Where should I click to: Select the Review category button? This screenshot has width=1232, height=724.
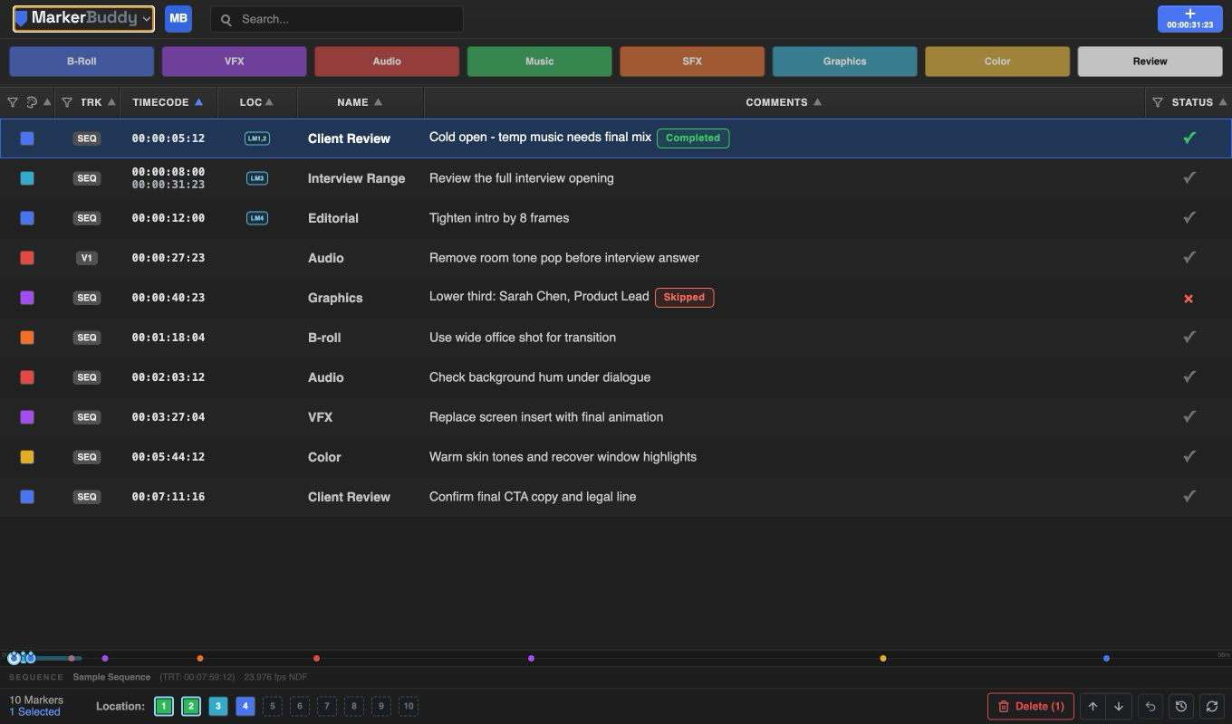click(1150, 62)
